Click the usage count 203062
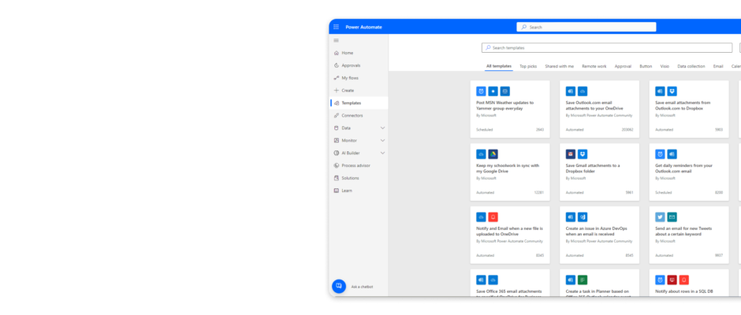This screenshot has width=741, height=315. point(627,129)
